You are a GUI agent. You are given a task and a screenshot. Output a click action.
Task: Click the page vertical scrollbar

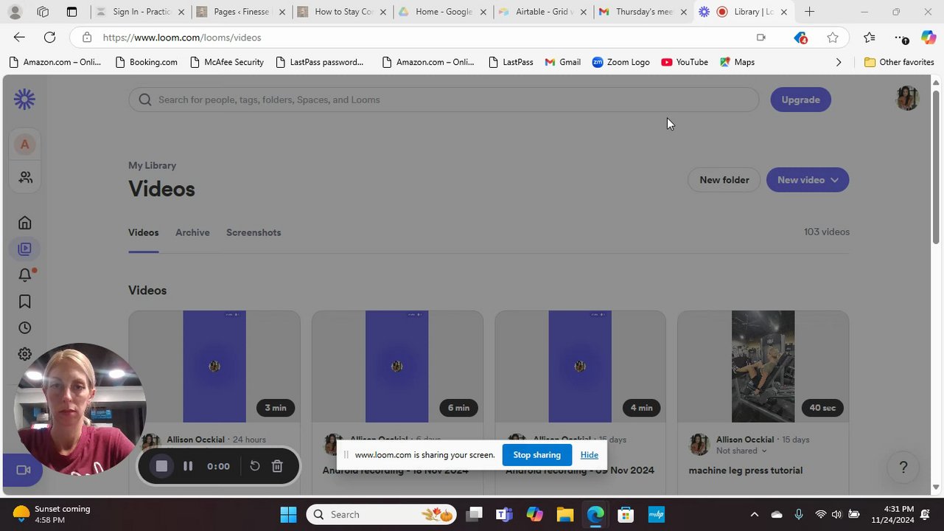pos(936,167)
